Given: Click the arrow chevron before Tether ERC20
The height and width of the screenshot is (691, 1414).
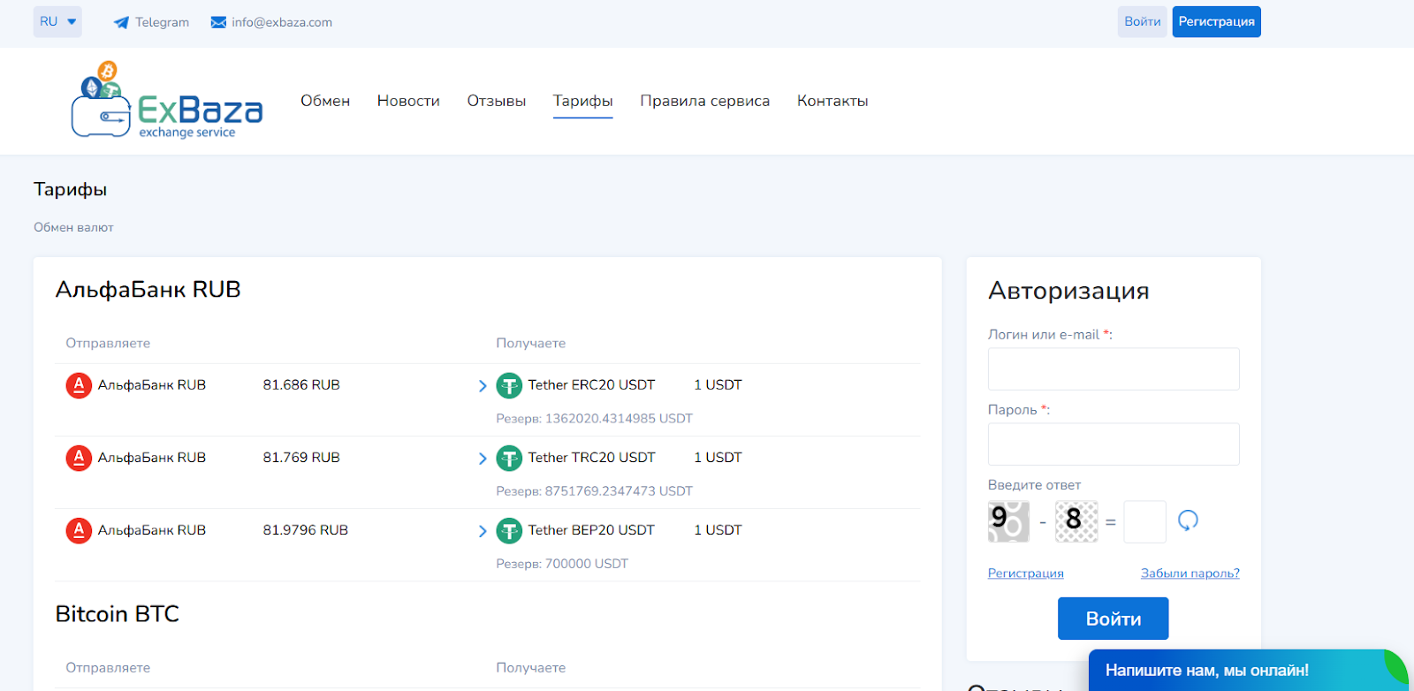Looking at the screenshot, I should [x=483, y=386].
